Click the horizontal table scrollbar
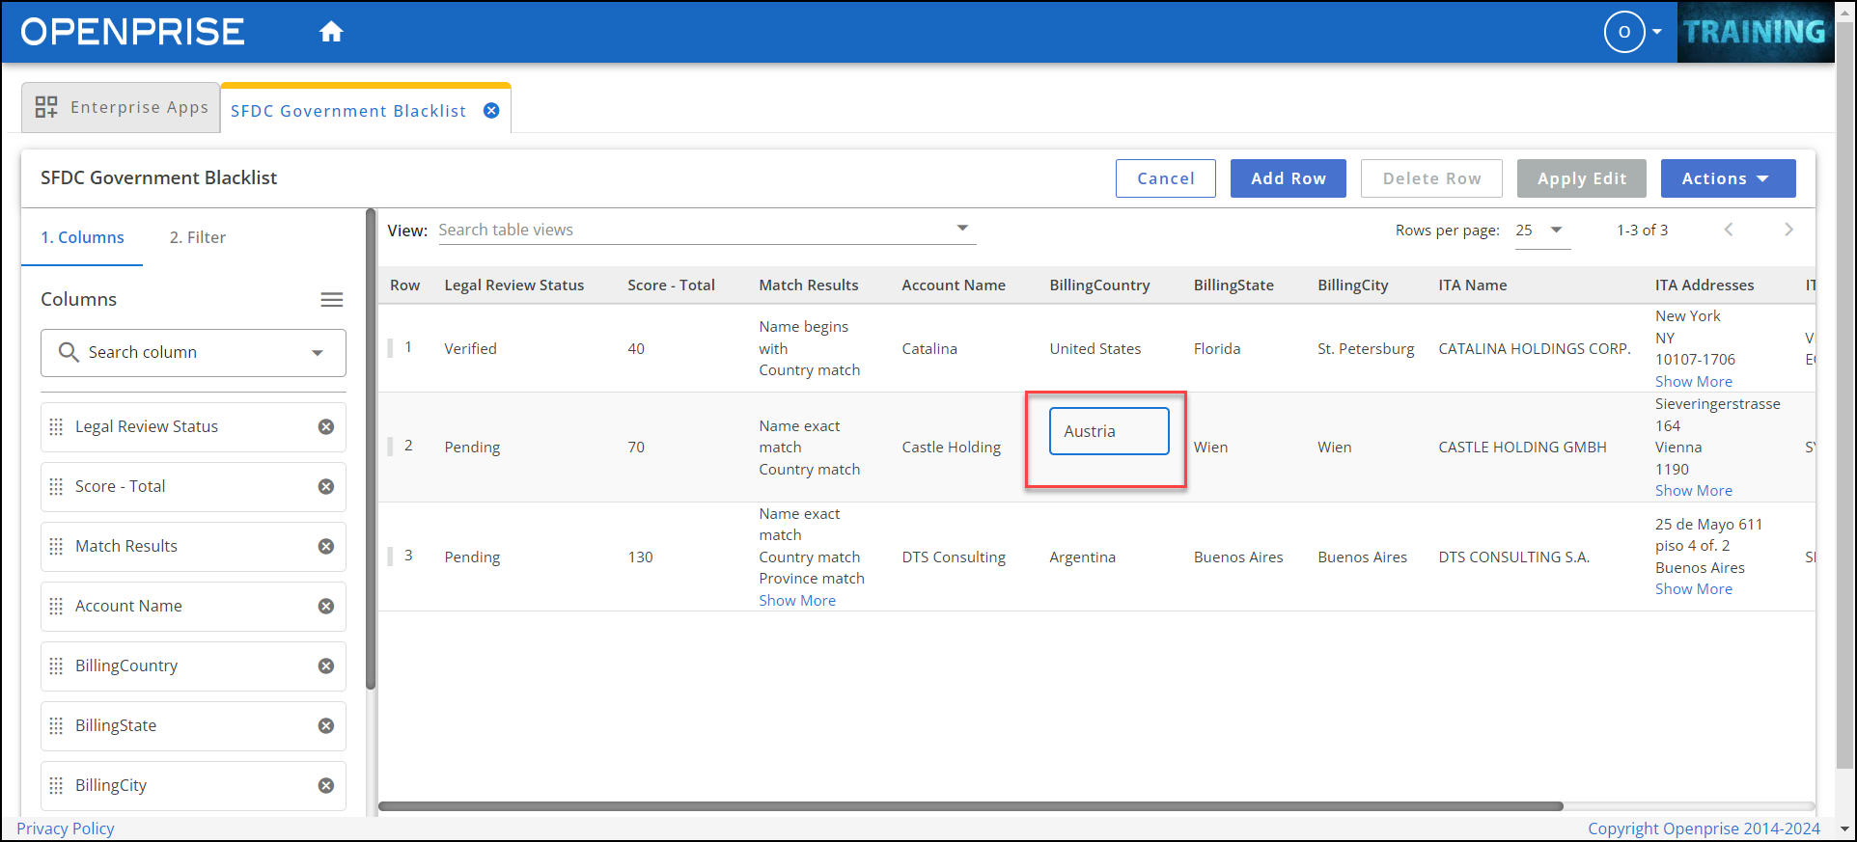1857x842 pixels. point(970,806)
